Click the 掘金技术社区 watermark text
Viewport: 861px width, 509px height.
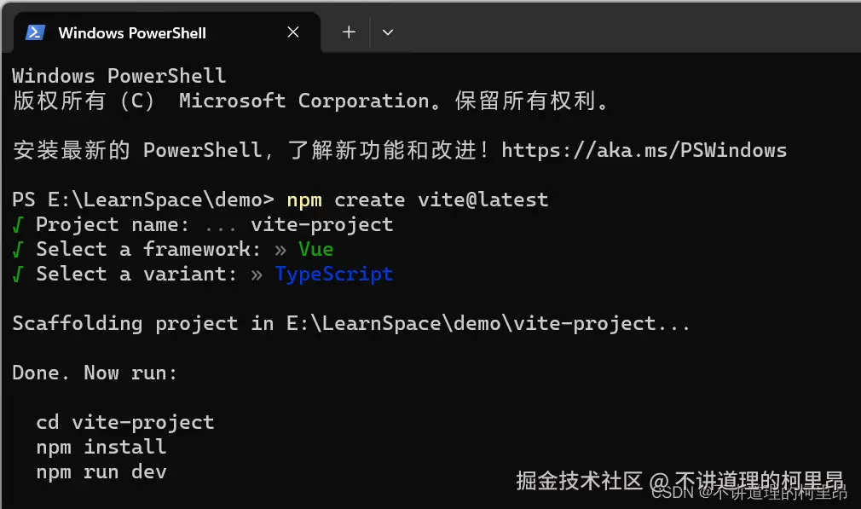pos(579,480)
